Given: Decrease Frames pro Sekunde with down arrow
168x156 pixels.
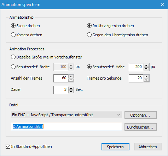Looking at the screenshot, I should [146, 80].
